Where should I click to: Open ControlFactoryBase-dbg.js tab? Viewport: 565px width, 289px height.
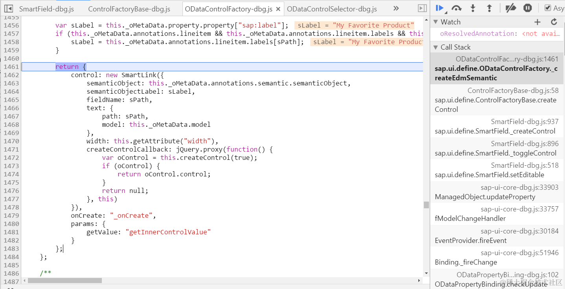point(129,9)
